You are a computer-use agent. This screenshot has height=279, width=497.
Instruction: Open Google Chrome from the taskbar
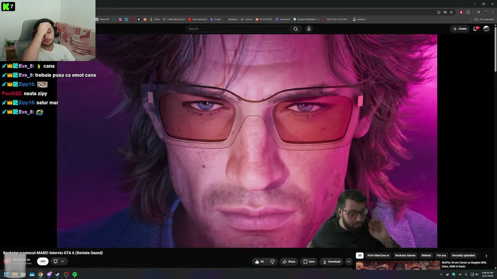(40, 274)
